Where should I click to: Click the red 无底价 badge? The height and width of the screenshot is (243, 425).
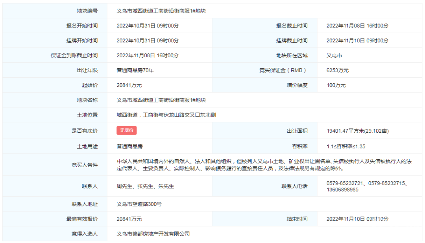tap(126, 131)
